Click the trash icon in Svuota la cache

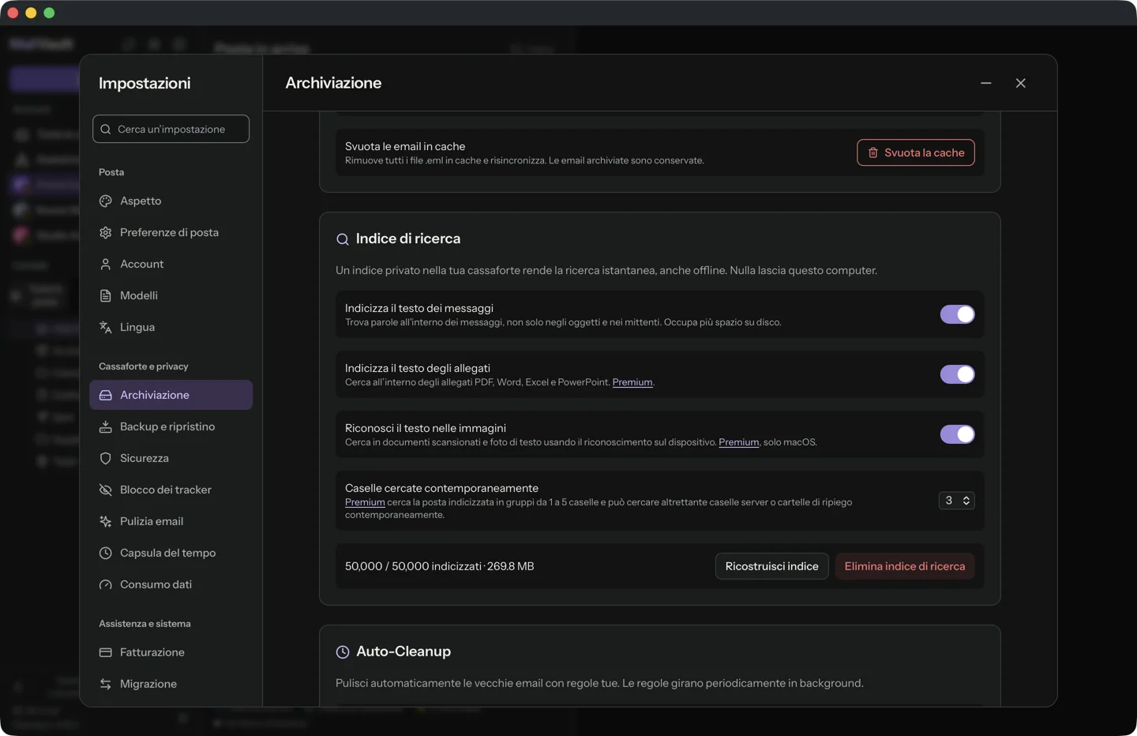point(873,153)
